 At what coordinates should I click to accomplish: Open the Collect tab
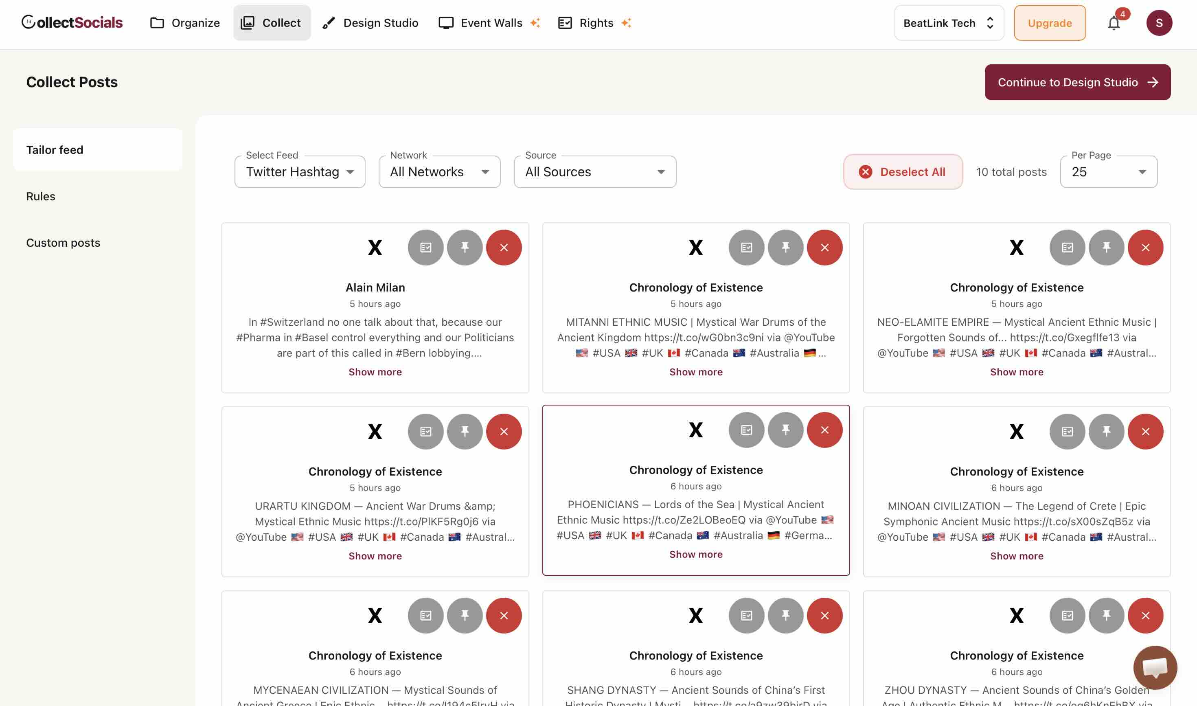(x=272, y=23)
